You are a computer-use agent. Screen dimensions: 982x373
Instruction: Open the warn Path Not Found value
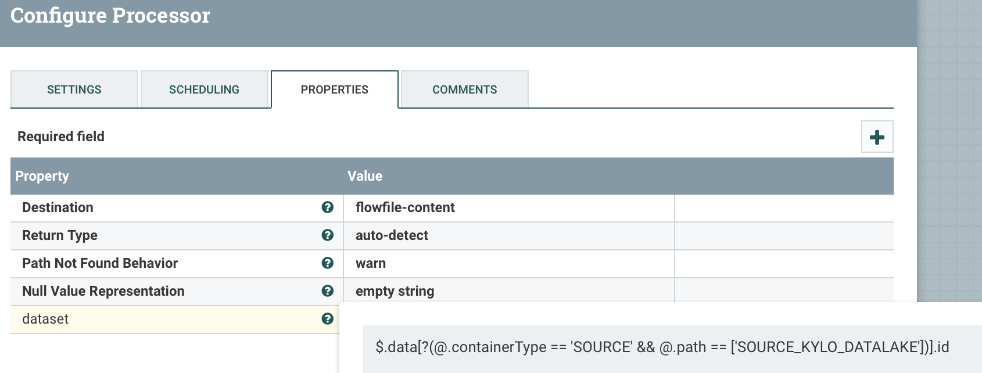[x=371, y=263]
